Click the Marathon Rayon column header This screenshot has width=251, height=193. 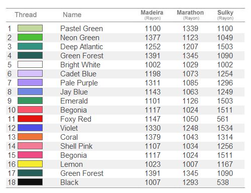click(x=190, y=15)
